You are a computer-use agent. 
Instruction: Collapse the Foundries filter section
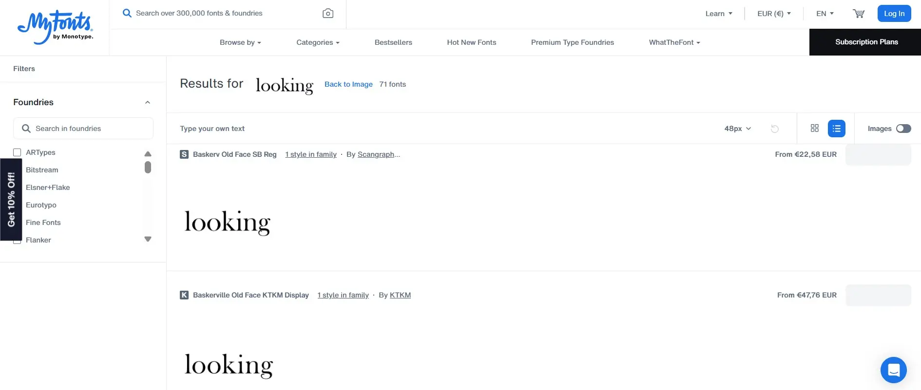pos(148,102)
